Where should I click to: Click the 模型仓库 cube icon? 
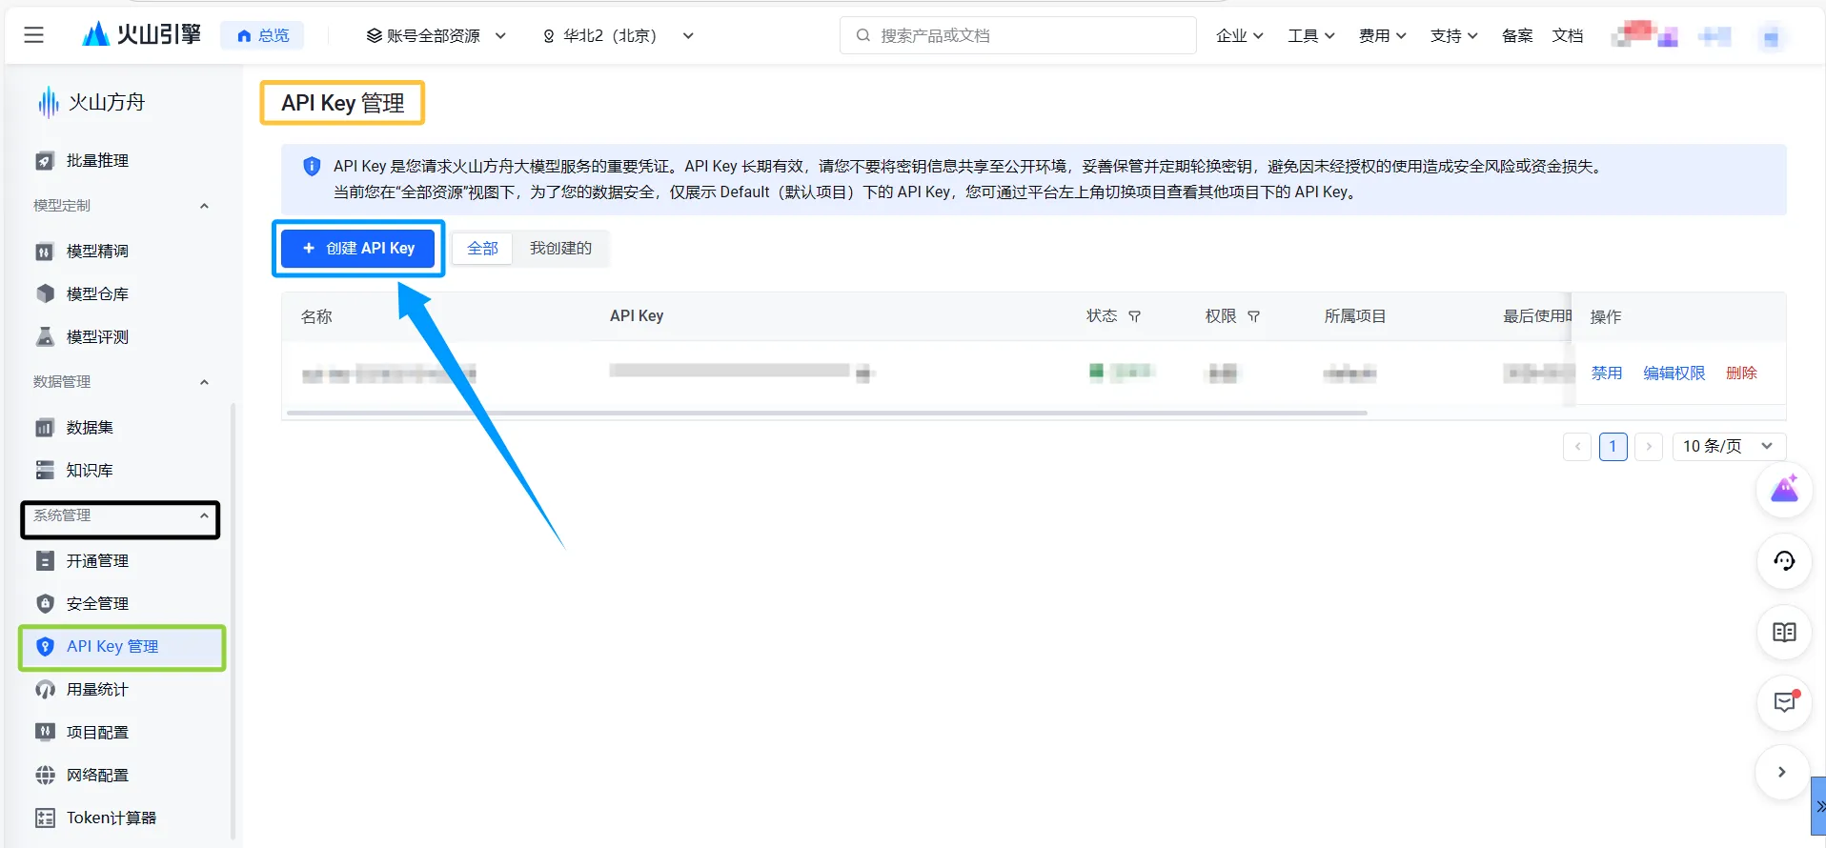point(45,293)
